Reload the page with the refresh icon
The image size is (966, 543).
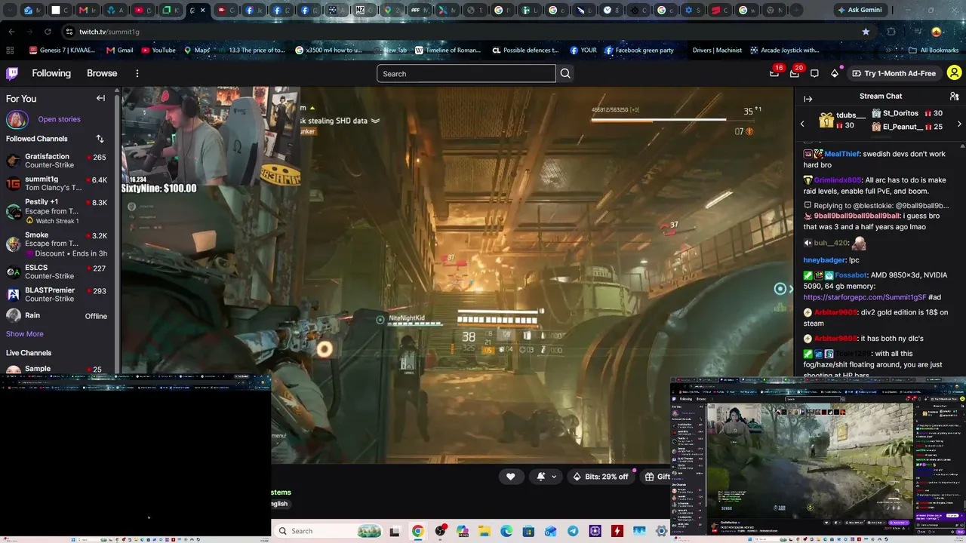48,32
